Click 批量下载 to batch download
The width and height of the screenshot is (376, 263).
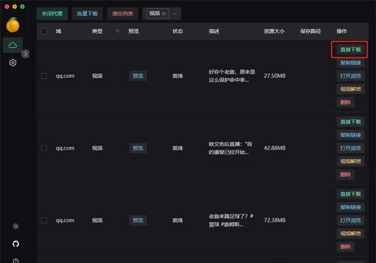[x=87, y=14]
